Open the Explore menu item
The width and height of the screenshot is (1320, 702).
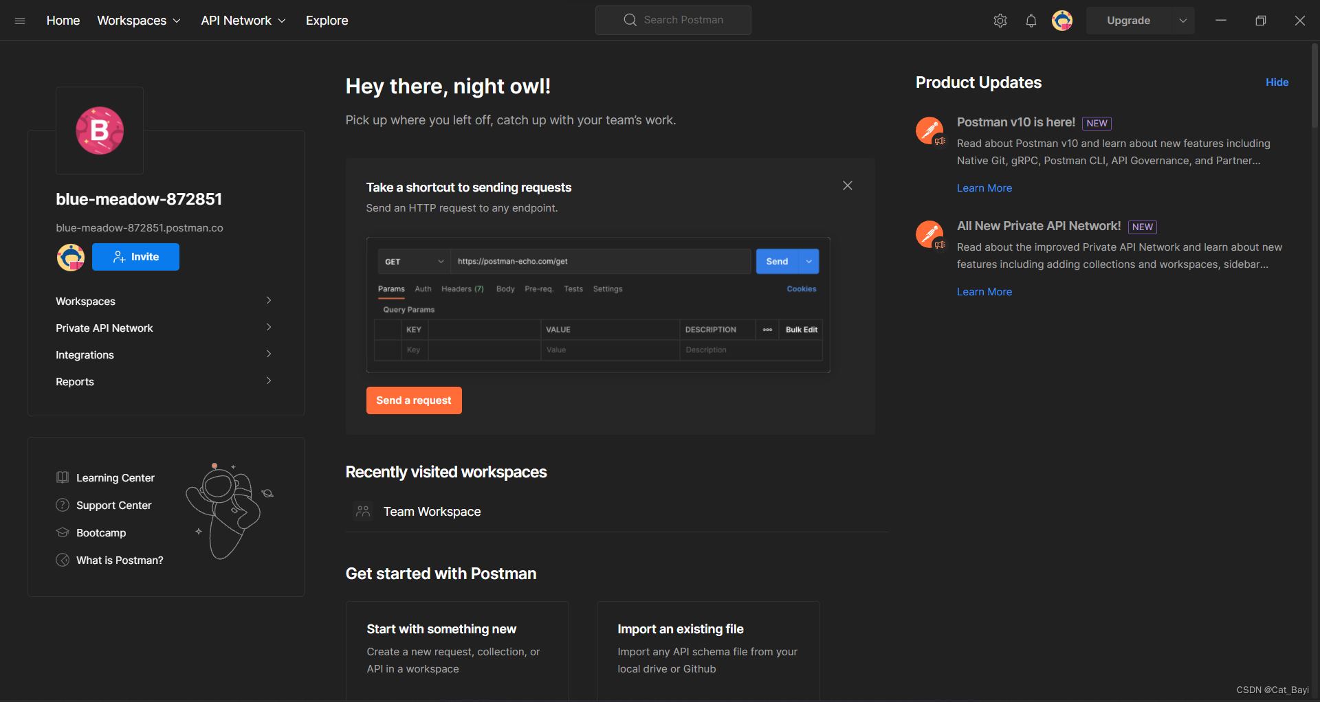tap(327, 21)
